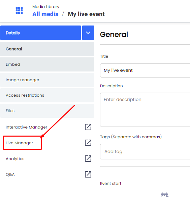This screenshot has width=190, height=197.
Task: Click the Add tag input field
Action: point(145,152)
